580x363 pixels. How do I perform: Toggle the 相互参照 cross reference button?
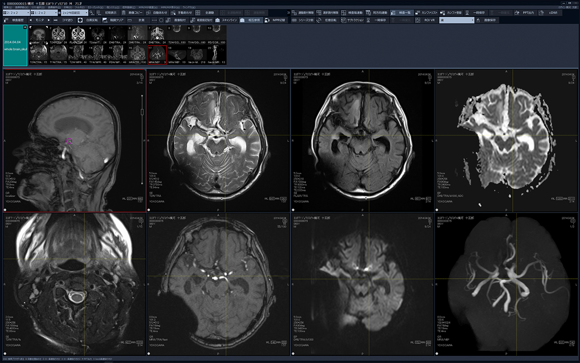251,20
